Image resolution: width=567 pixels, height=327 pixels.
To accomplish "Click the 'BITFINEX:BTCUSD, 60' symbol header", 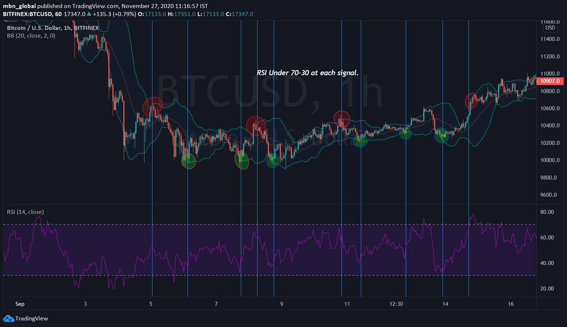I will [x=32, y=14].
